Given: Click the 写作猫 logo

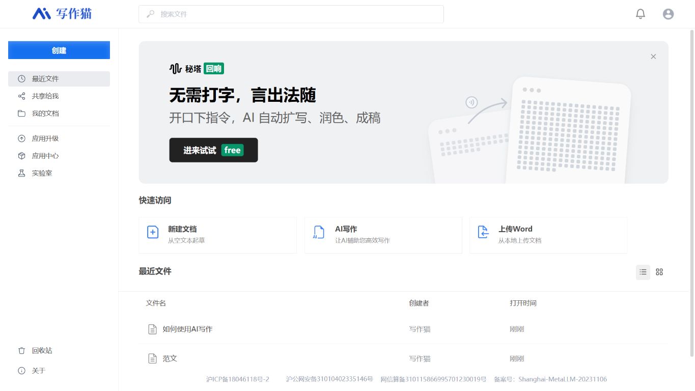Looking at the screenshot, I should coord(62,14).
